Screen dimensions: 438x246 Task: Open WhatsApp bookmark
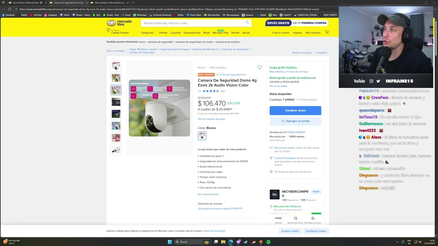pos(140,15)
